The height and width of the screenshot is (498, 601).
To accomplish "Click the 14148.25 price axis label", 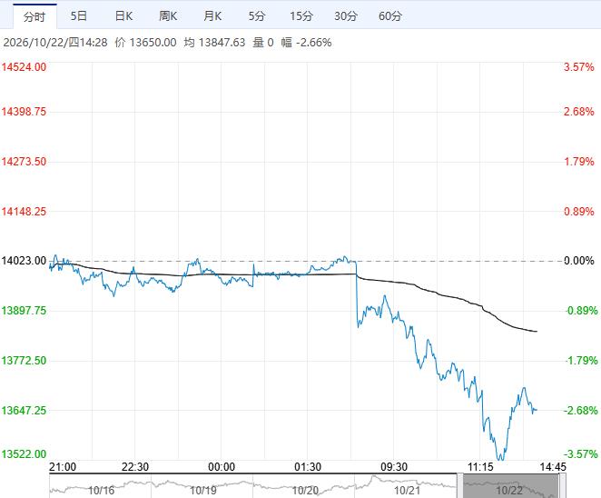I will pyautogui.click(x=24, y=212).
